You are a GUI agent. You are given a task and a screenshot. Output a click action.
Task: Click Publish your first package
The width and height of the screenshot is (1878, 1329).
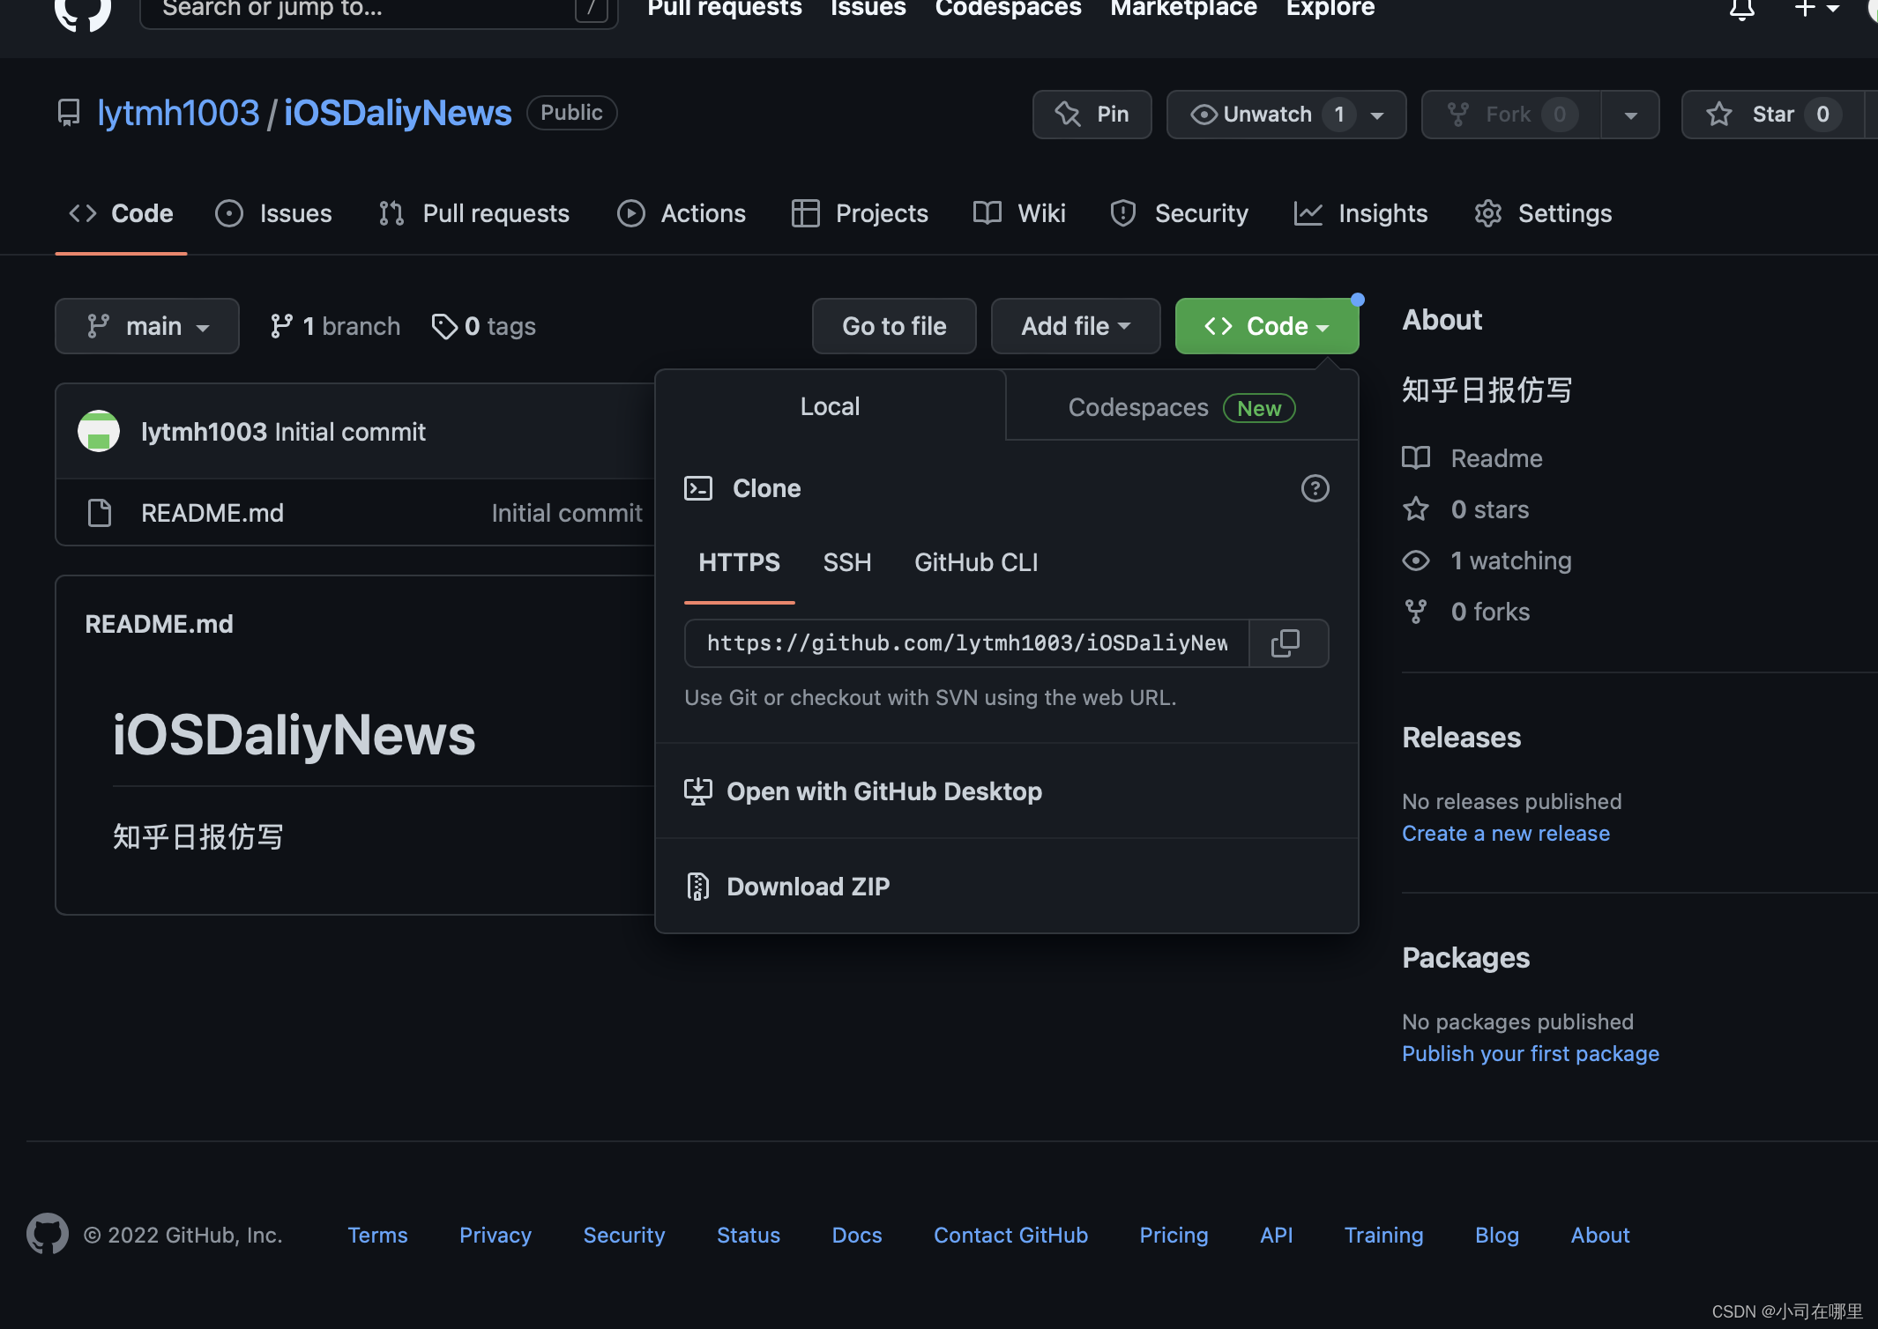click(1531, 1054)
